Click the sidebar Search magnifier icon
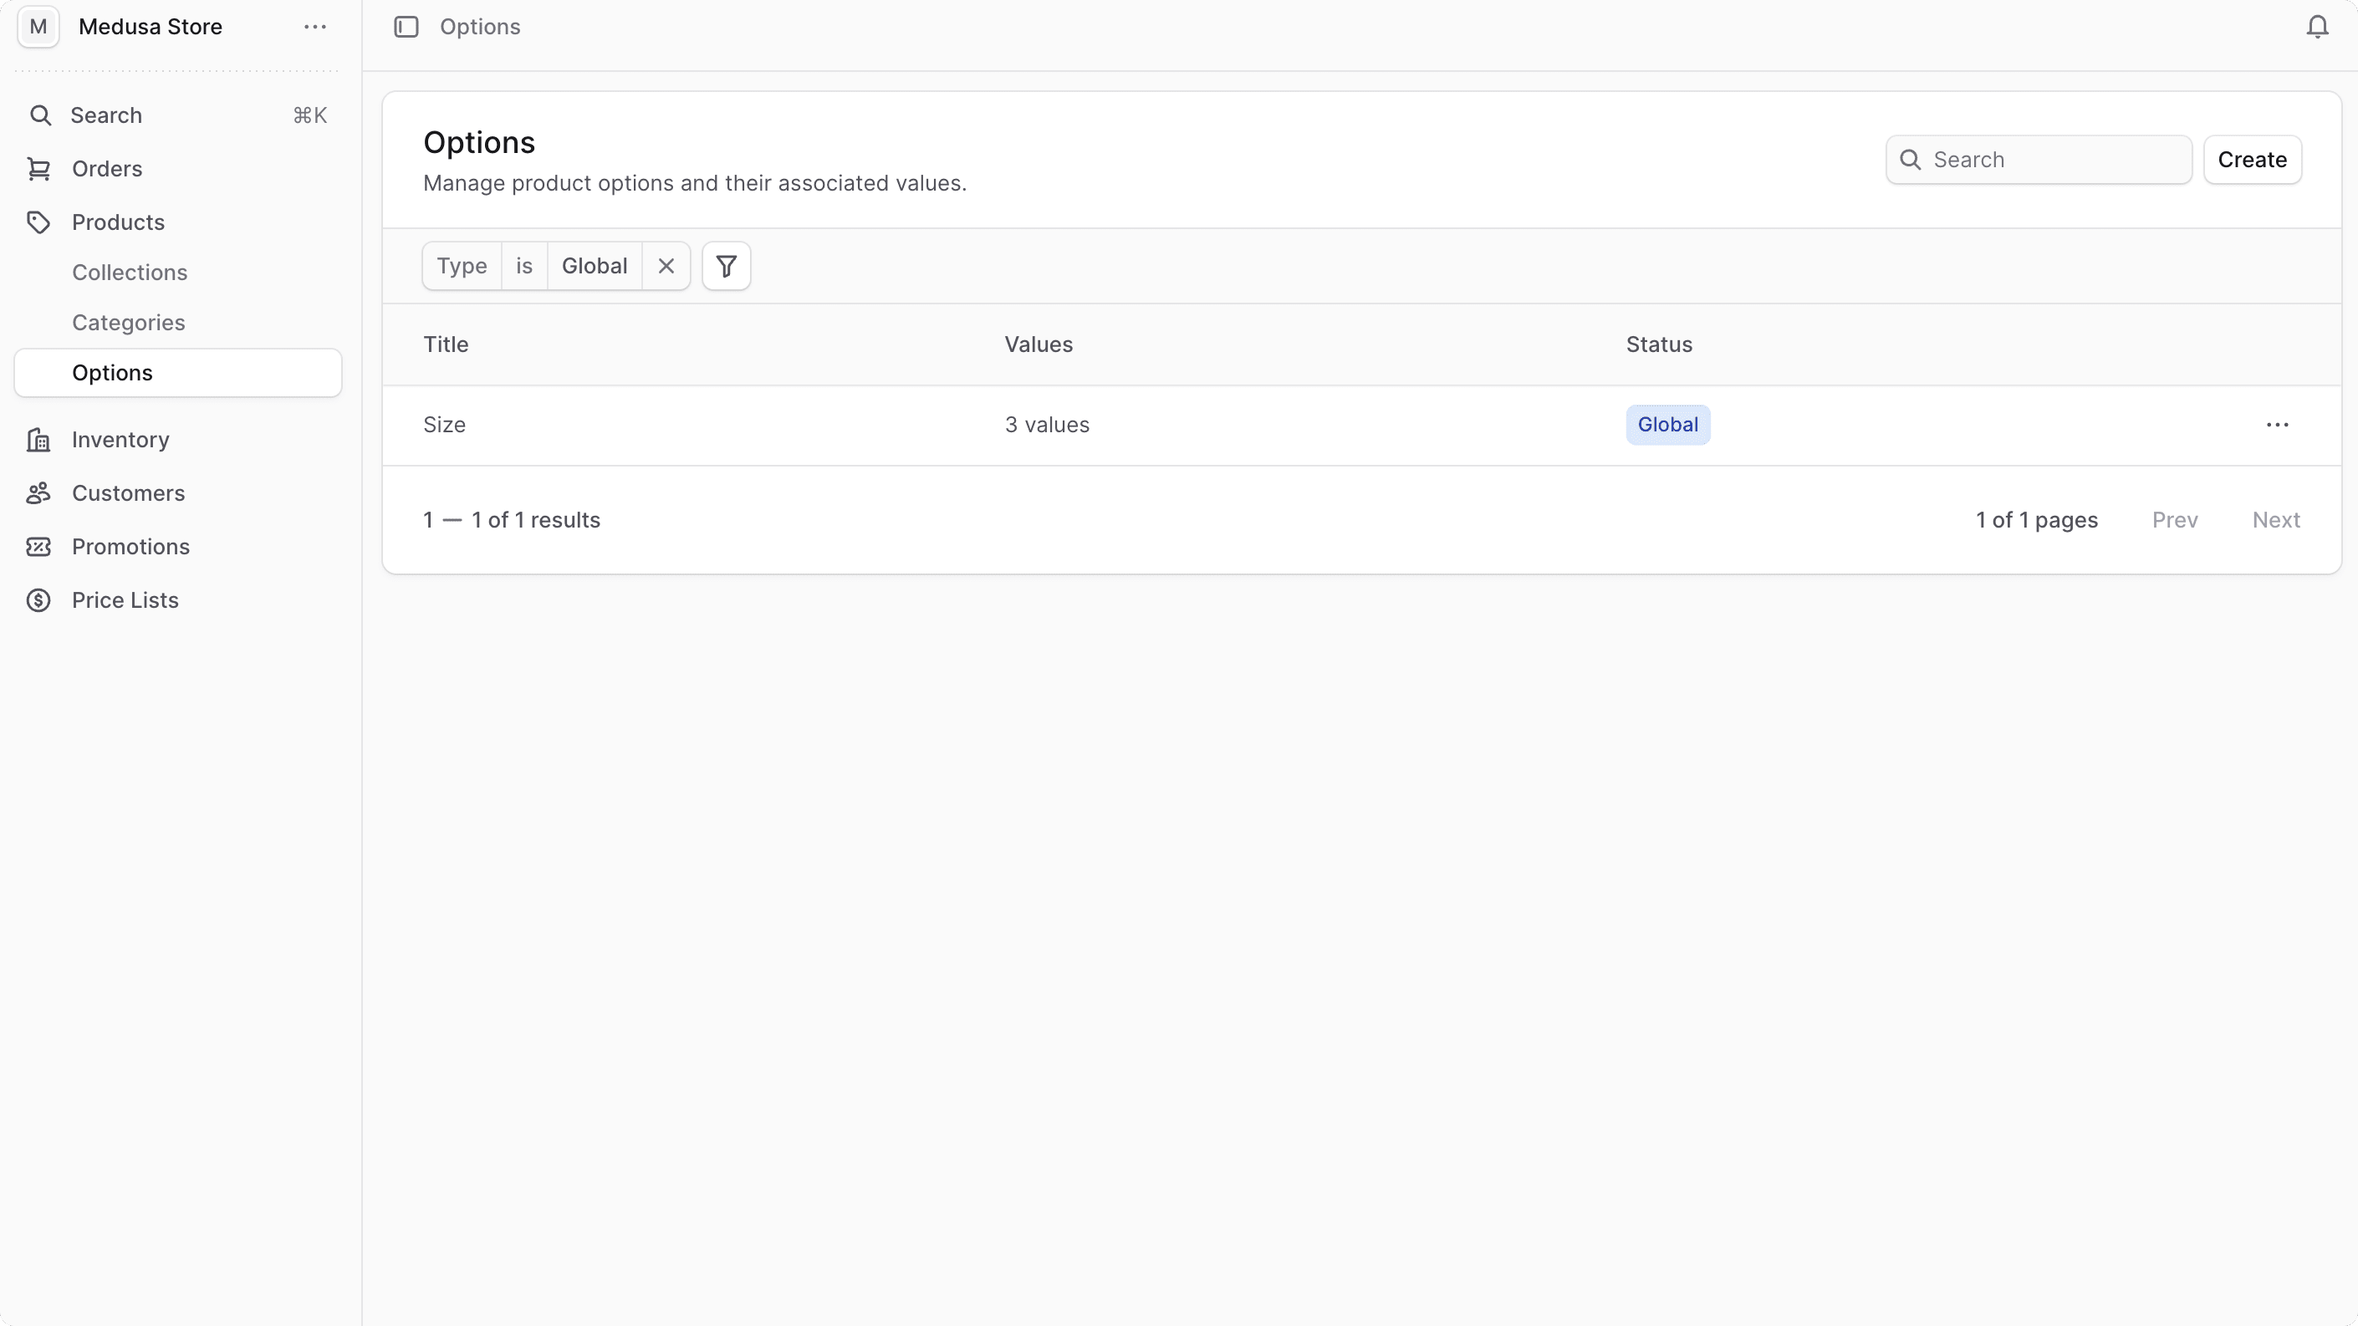Screen dimensions: 2358x1326 coord(40,115)
